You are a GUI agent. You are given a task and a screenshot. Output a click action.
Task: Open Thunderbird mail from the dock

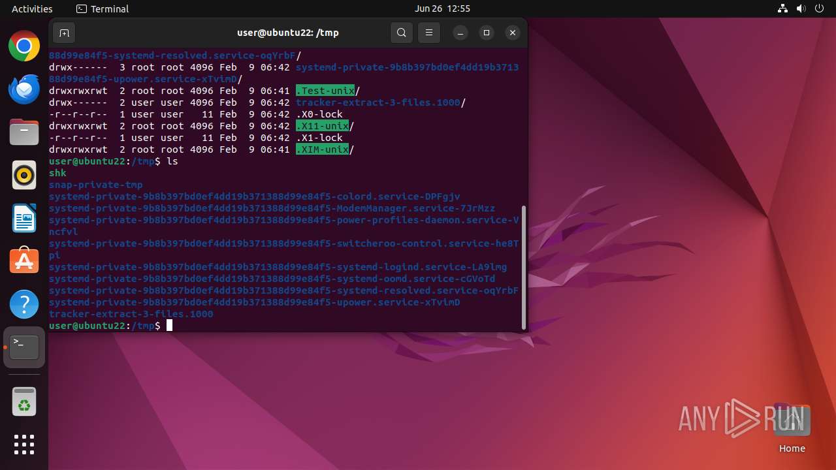24,89
